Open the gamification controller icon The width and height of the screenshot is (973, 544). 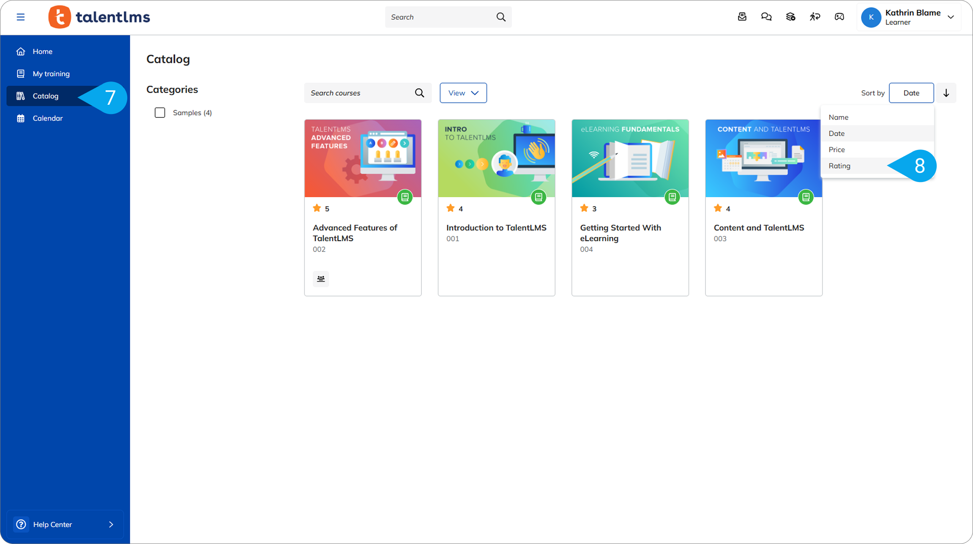coord(839,17)
